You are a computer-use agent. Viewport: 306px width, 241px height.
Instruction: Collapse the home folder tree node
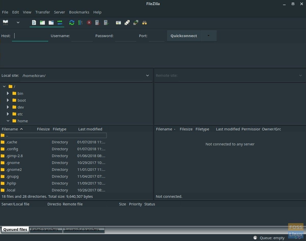tap(8, 121)
